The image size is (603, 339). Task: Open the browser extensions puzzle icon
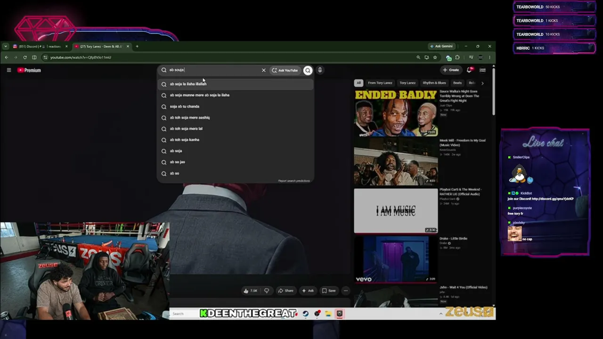click(457, 57)
